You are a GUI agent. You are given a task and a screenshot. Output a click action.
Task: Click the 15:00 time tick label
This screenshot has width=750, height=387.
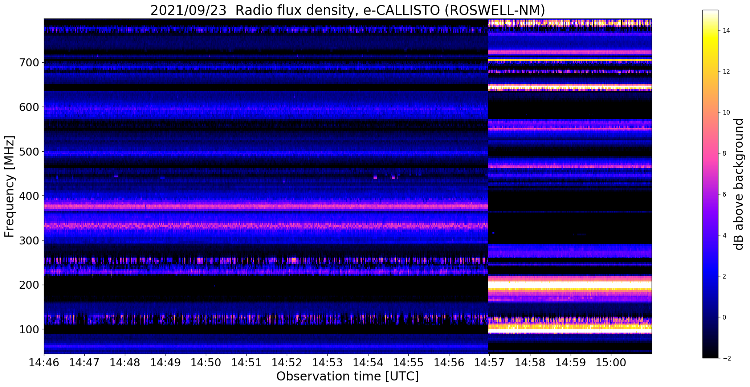pyautogui.click(x=611, y=363)
